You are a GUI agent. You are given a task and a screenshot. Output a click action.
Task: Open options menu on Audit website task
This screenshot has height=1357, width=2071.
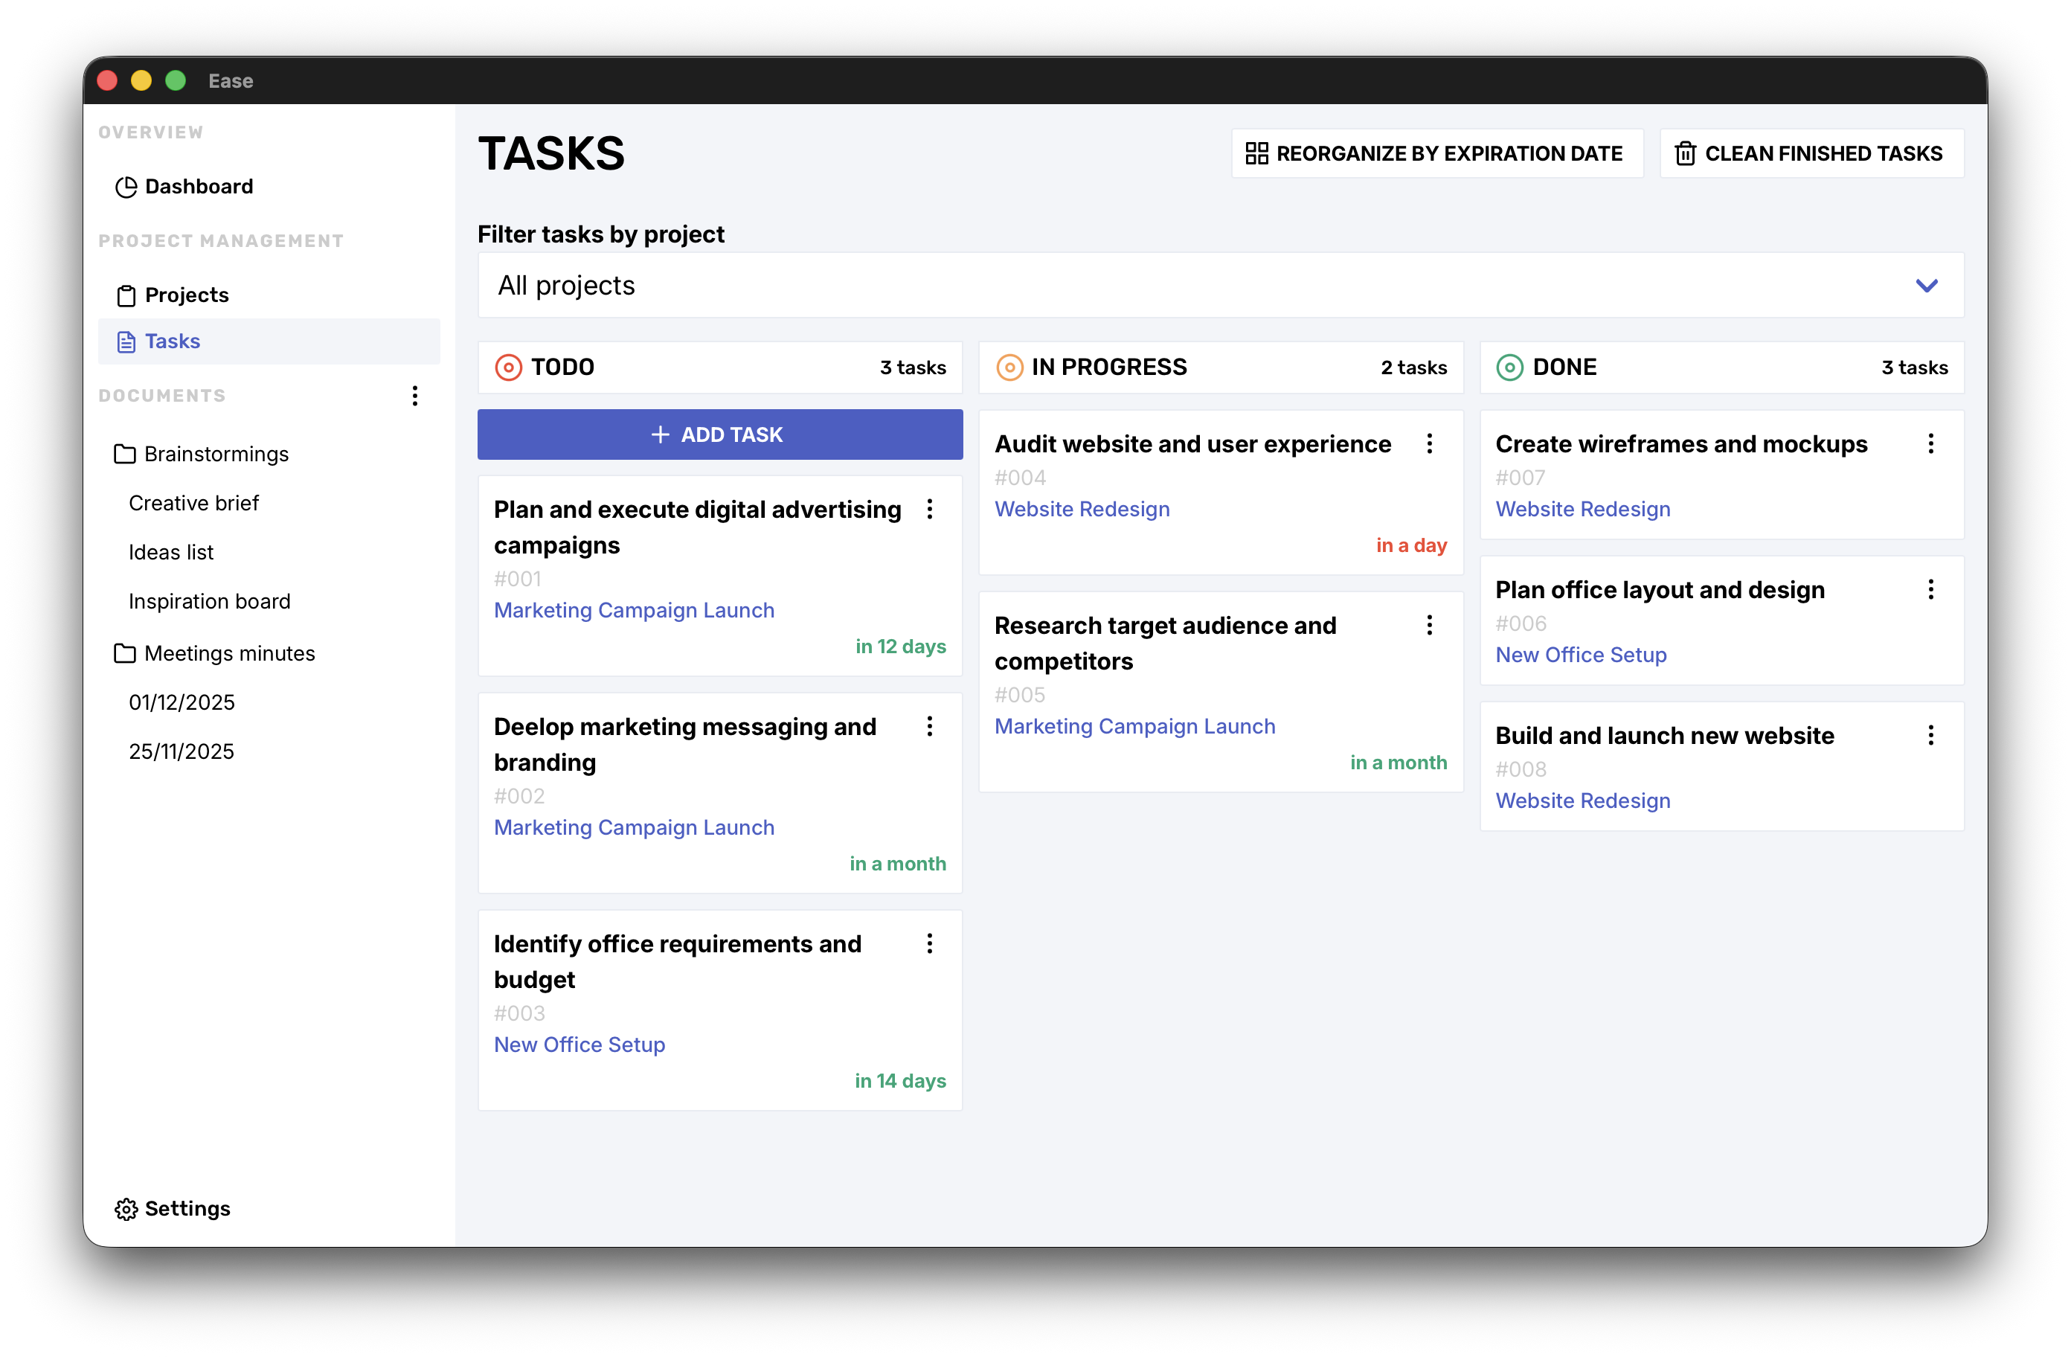[x=1429, y=444]
